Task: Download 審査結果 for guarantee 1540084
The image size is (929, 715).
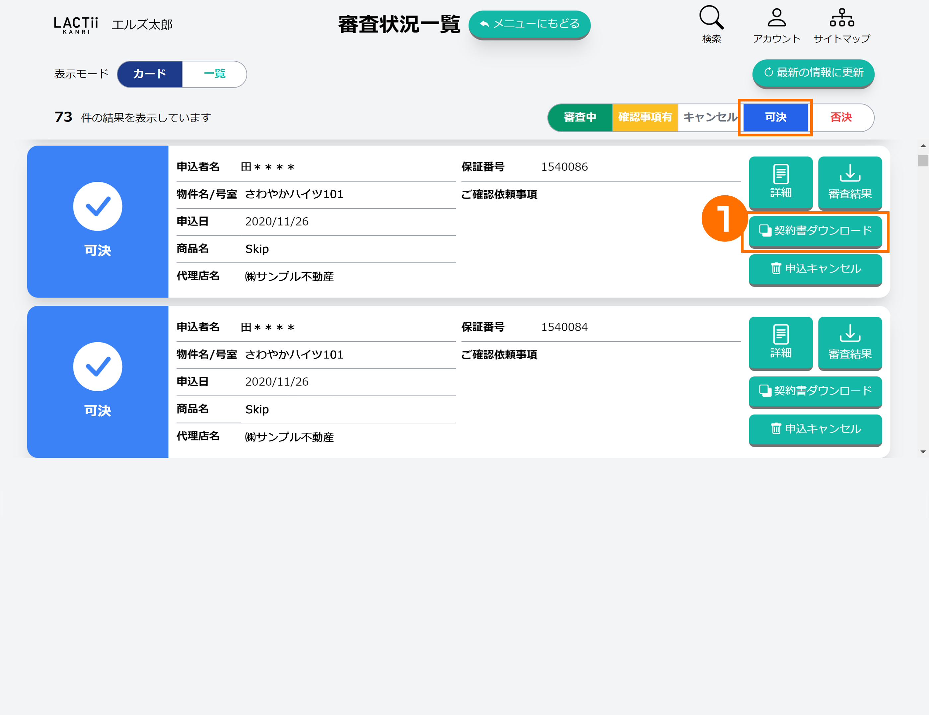Action: coord(849,342)
